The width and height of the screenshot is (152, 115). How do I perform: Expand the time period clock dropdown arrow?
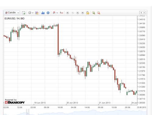tap(33, 13)
